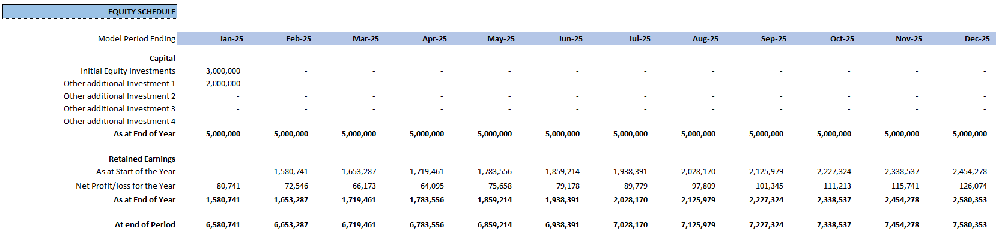Select the Jan-25 period header

click(x=231, y=39)
